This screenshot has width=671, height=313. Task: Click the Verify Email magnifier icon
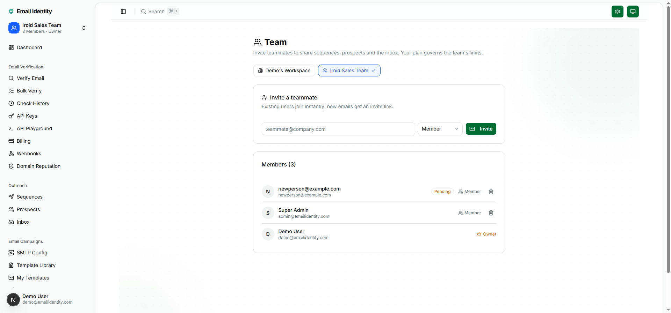pos(11,78)
